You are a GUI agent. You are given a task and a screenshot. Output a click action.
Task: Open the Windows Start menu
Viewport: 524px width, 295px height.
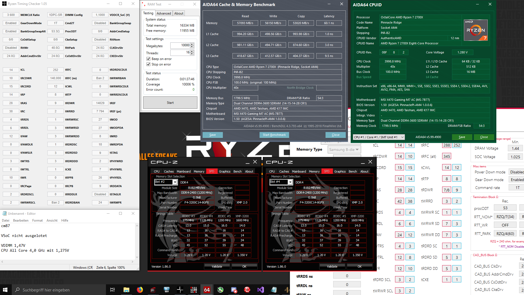tap(5, 290)
